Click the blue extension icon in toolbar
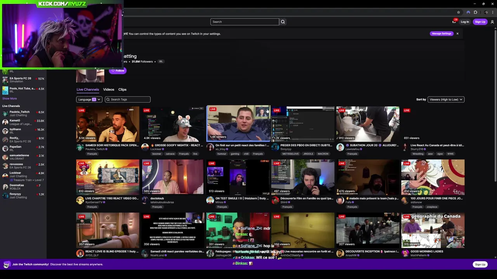The width and height of the screenshot is (497, 279). [x=468, y=12]
